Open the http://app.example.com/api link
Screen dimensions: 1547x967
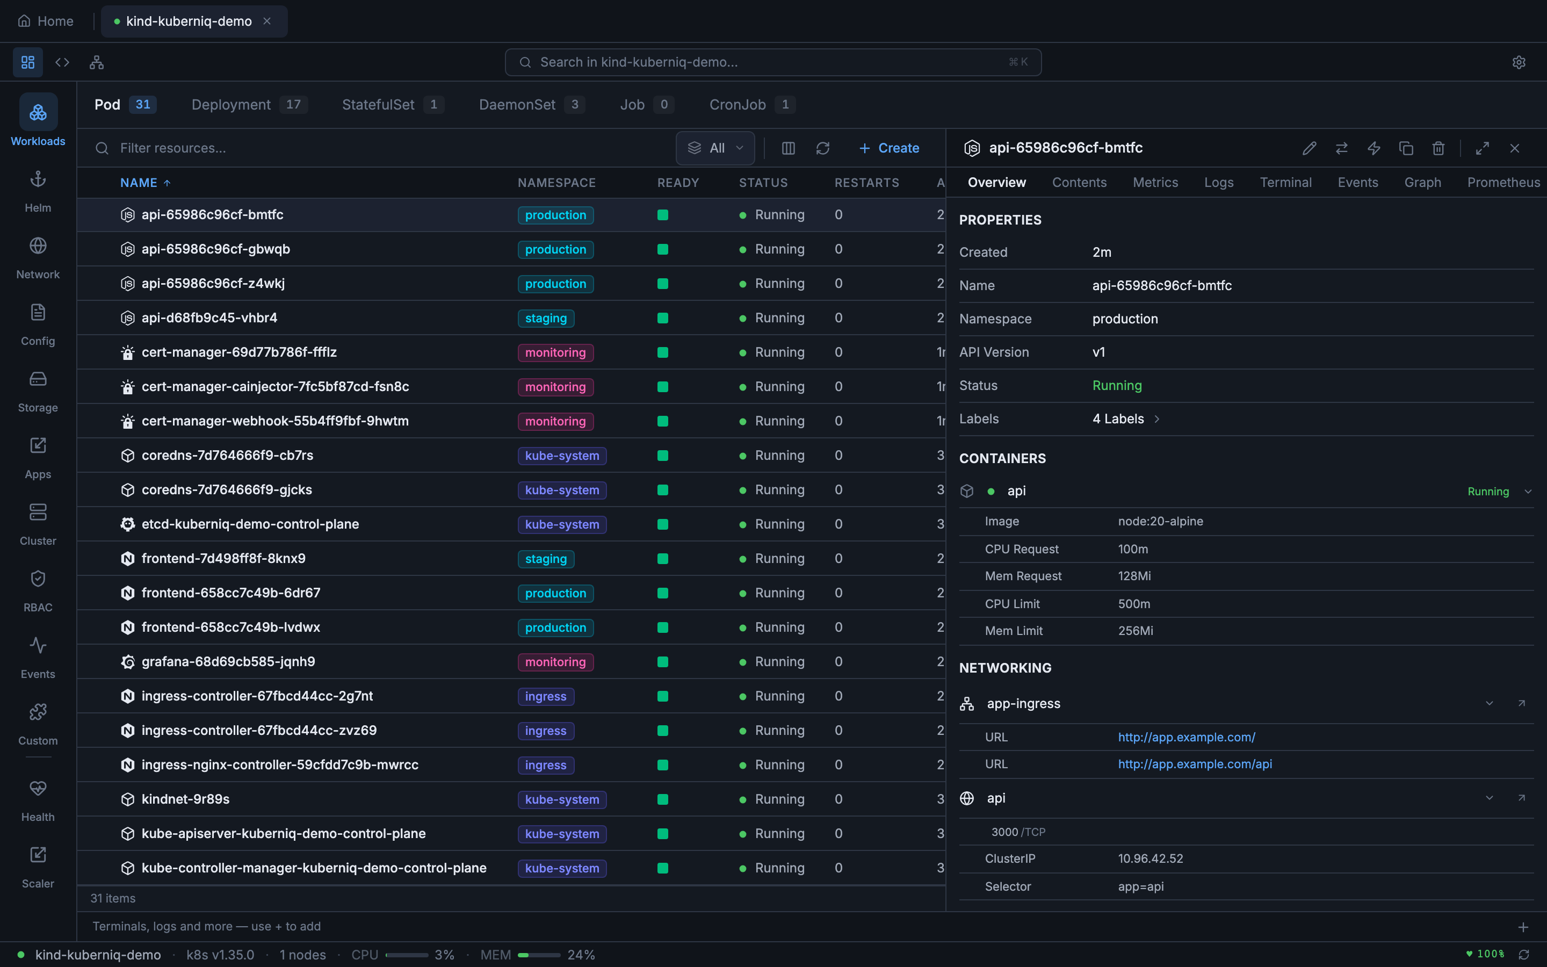pos(1194,763)
